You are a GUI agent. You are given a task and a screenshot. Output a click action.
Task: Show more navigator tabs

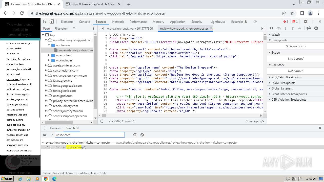pos(74,29)
